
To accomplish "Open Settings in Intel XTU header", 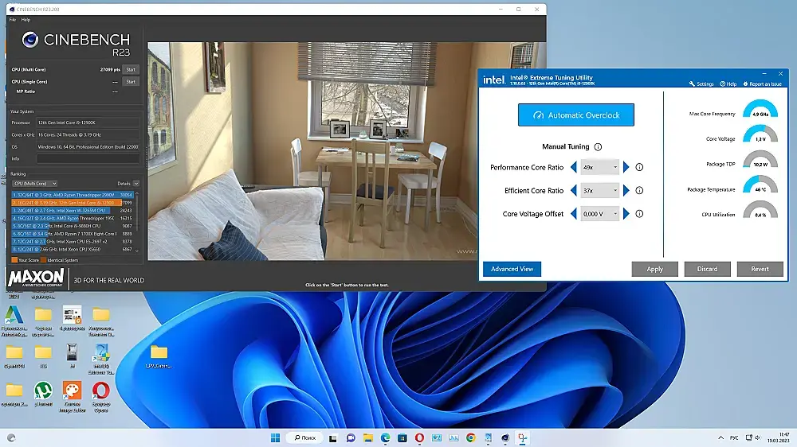I will tap(701, 84).
